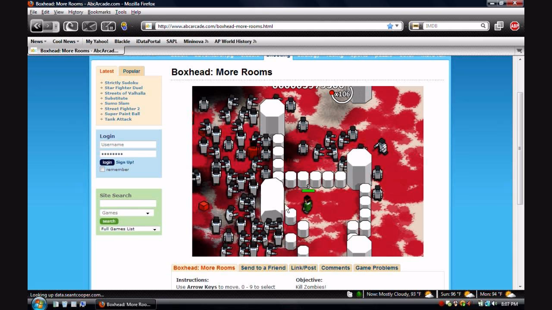552x310 pixels.
Task: Open the Link/Post tab
Action: 304,268
